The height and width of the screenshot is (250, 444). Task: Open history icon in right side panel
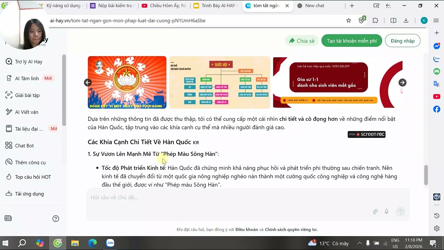[437, 216]
